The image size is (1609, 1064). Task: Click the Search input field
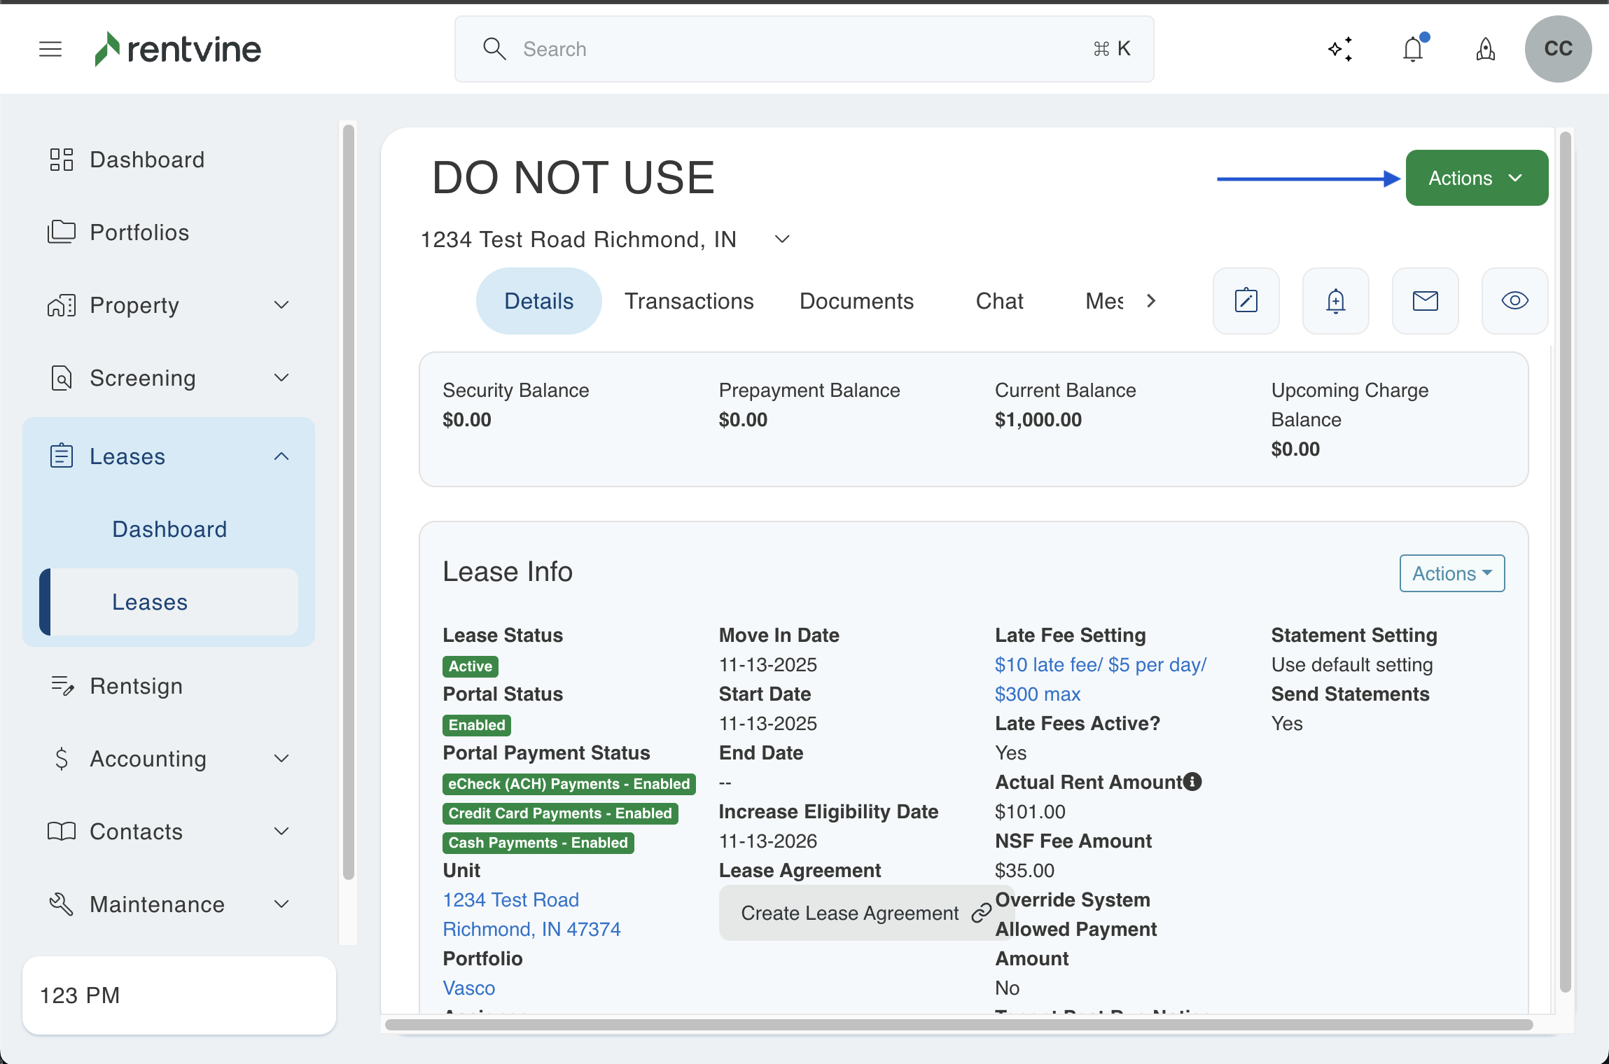(804, 49)
